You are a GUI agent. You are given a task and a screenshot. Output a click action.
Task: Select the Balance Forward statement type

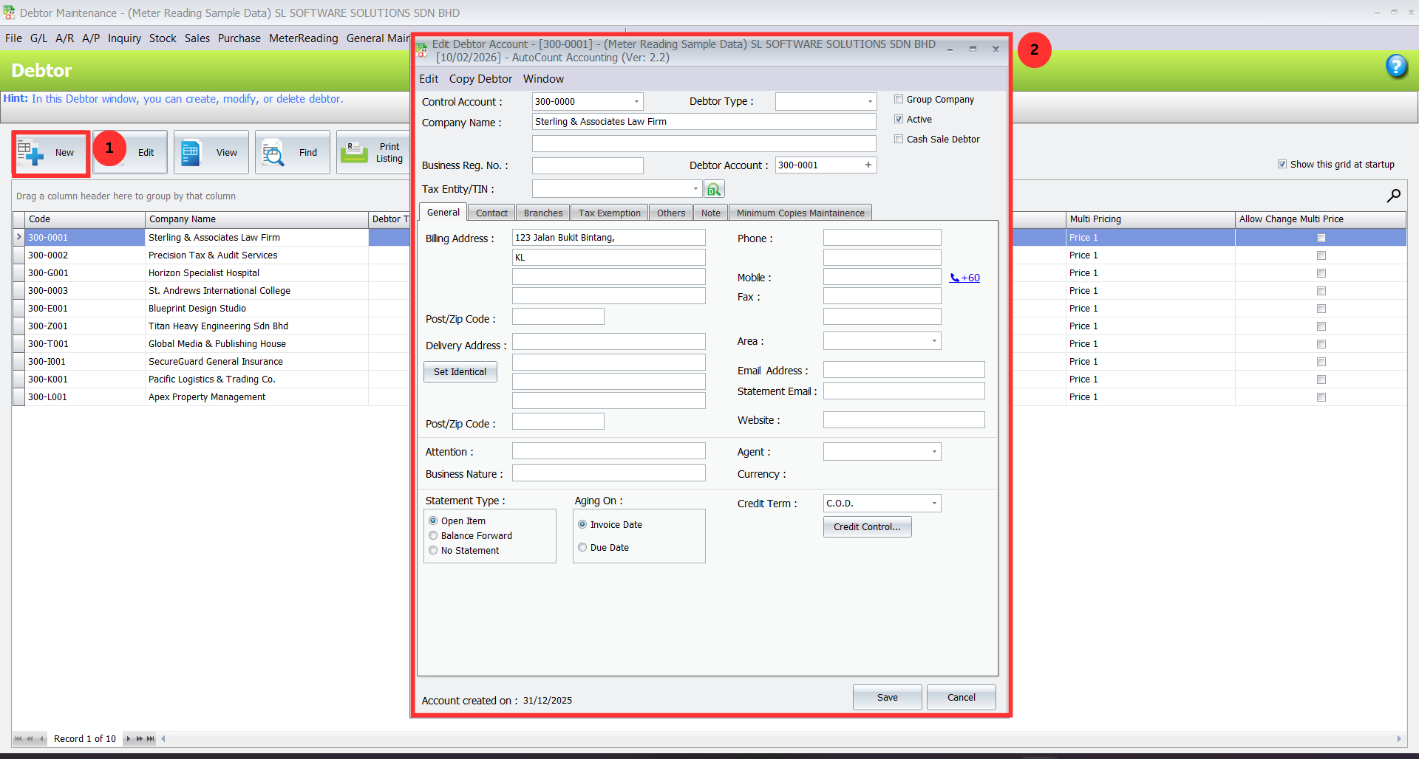[434, 536]
